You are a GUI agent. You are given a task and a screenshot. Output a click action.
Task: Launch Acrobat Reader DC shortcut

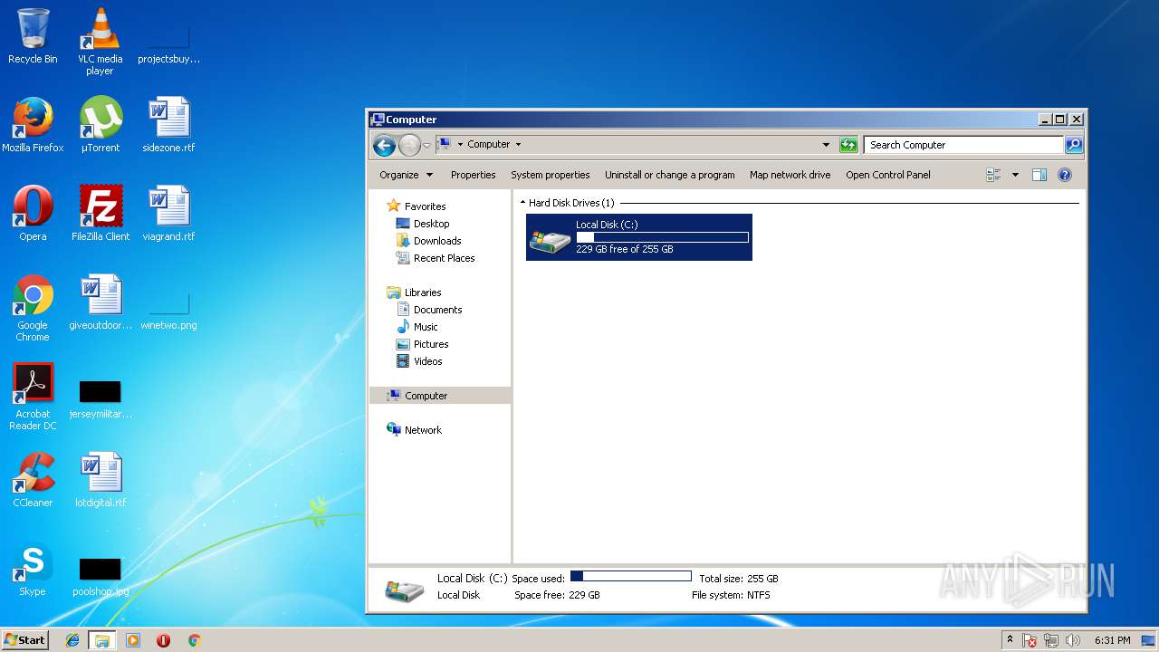[x=33, y=397]
